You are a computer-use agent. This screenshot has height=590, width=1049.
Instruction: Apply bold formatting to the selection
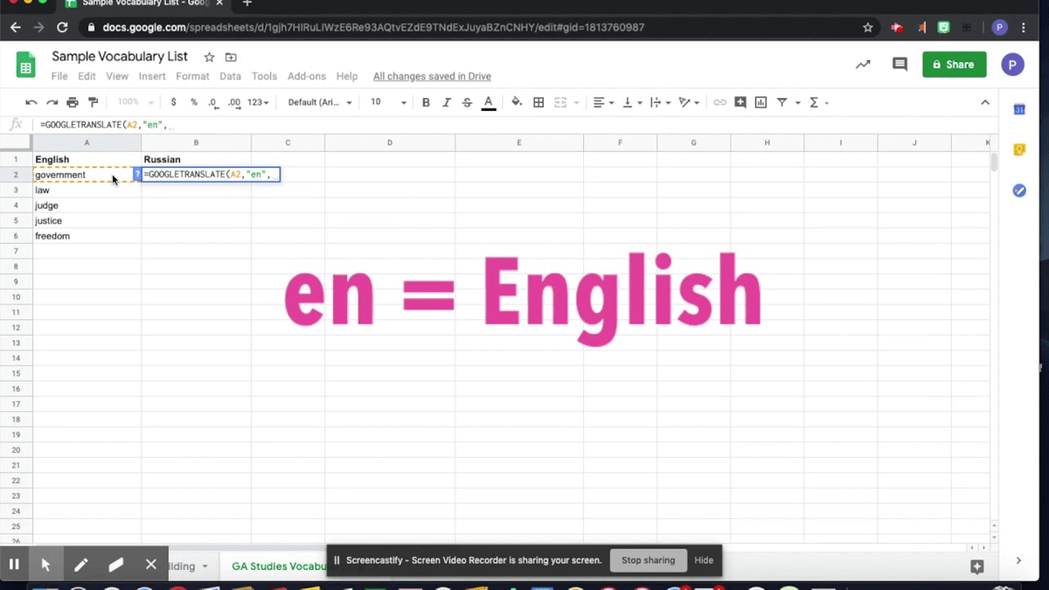click(x=426, y=102)
